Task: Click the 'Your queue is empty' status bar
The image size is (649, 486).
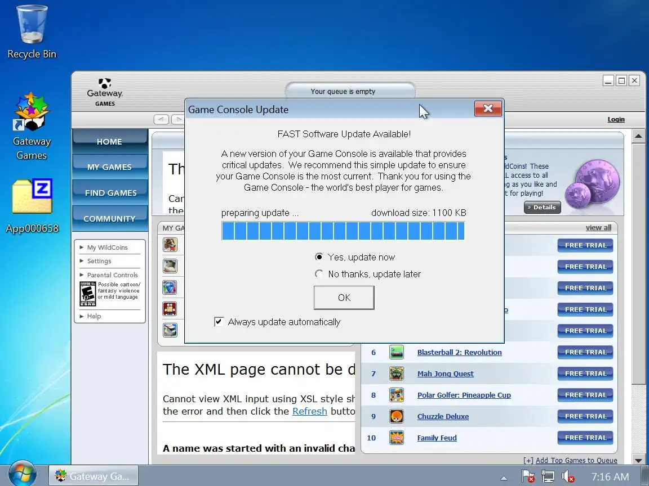Action: pyautogui.click(x=350, y=91)
